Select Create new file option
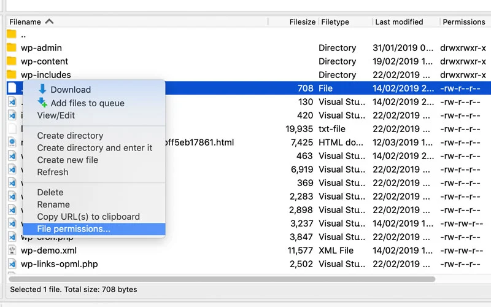 pyautogui.click(x=68, y=160)
